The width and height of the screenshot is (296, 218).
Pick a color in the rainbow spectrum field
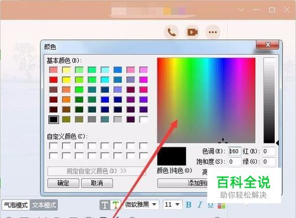(206, 100)
